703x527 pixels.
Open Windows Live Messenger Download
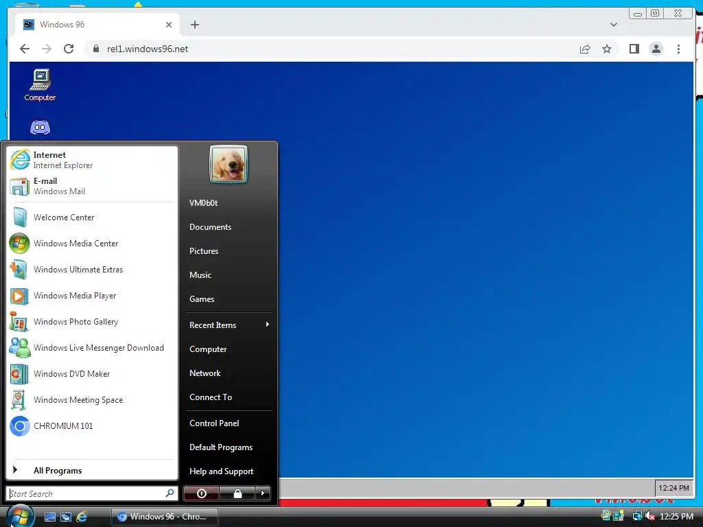coord(92,348)
